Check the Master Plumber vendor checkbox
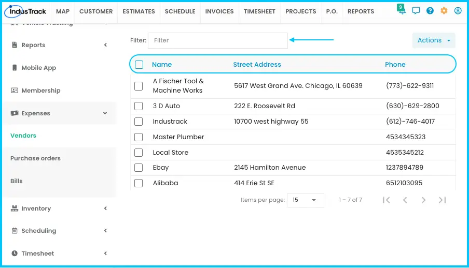This screenshot has height=268, width=469. click(x=139, y=137)
